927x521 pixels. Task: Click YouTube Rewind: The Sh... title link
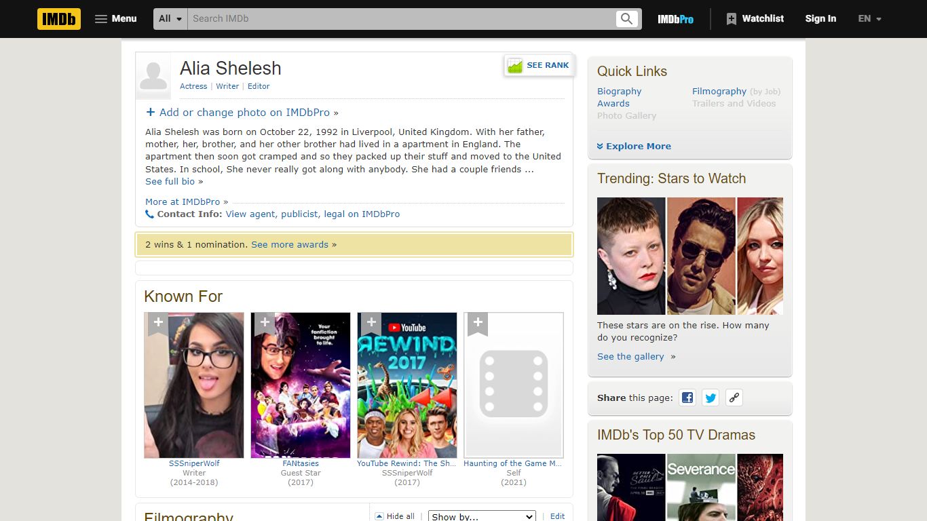pyautogui.click(x=407, y=464)
